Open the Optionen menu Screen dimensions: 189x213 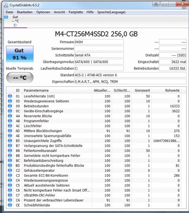43,12
